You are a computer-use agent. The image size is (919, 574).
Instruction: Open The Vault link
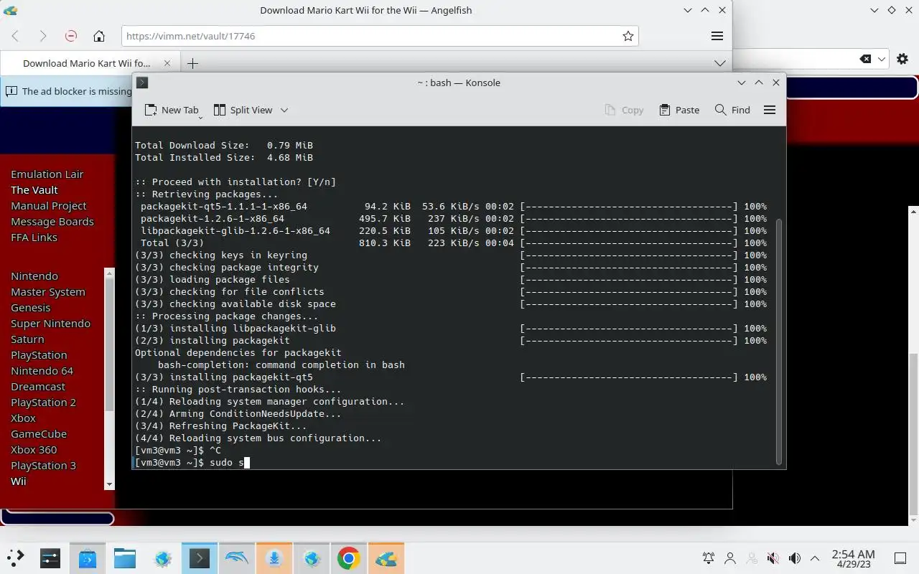click(34, 190)
